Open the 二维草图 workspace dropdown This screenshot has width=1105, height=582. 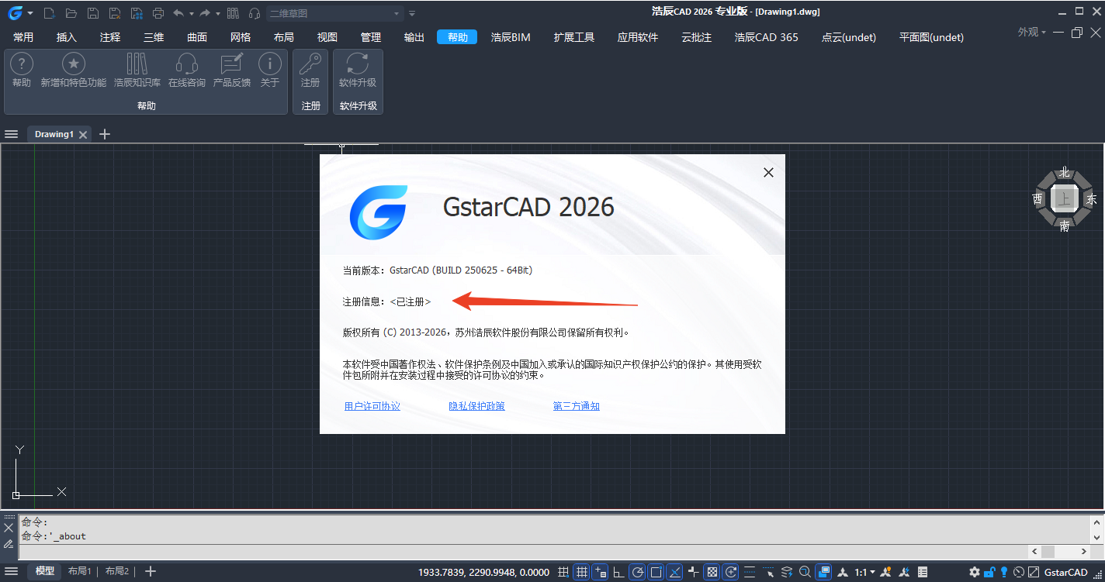336,13
